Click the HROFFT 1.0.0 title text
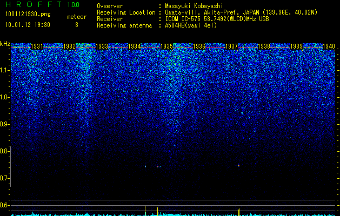This screenshot has height=216, width=340. (43, 4)
